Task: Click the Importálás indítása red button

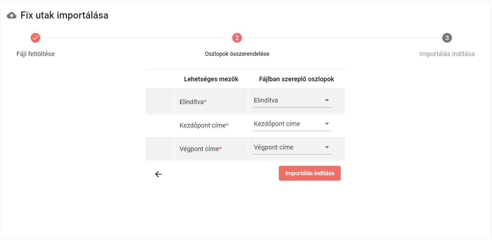Action: 310,173
